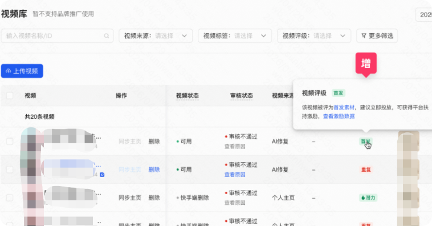Click the cloud upload icon on 上传视频
432x226 pixels.
[x=9, y=71]
